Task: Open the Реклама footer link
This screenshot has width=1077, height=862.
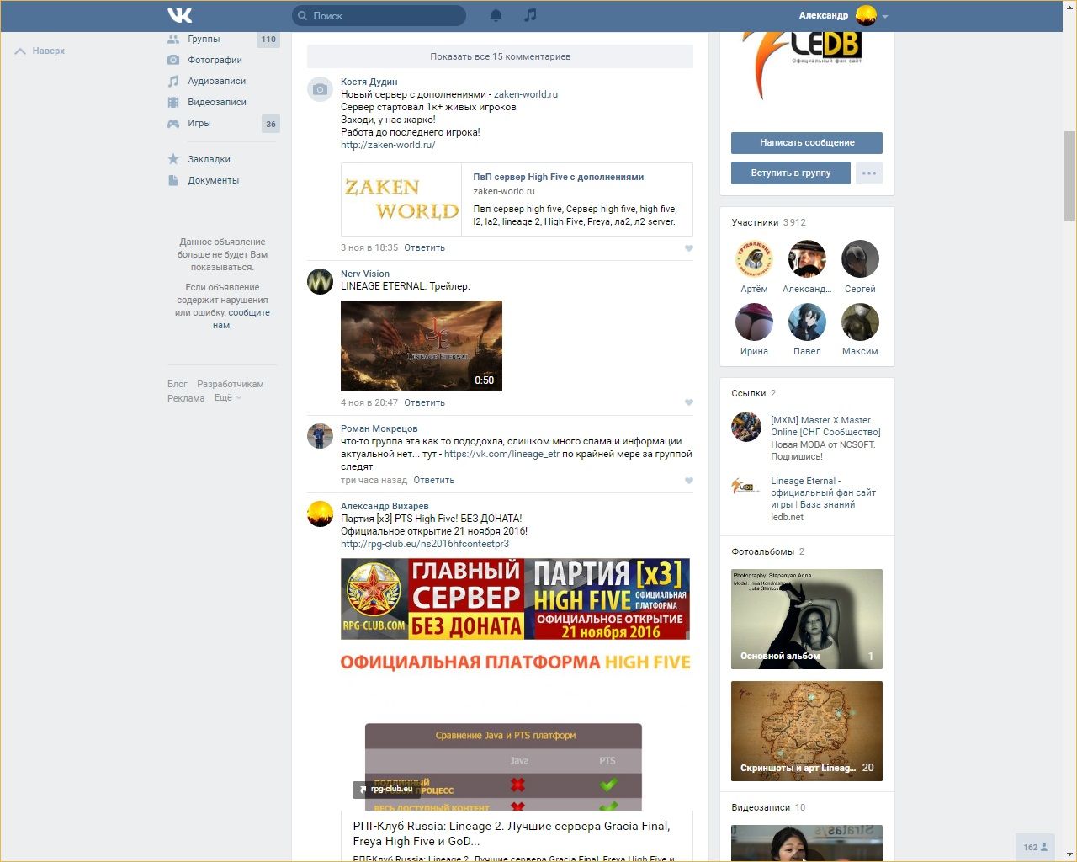Action: point(186,399)
